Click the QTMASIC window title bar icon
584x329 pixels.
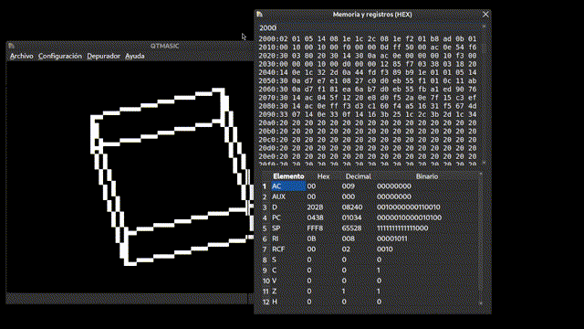tap(11, 46)
